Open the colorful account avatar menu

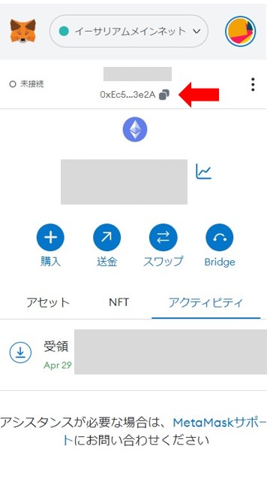point(241,31)
